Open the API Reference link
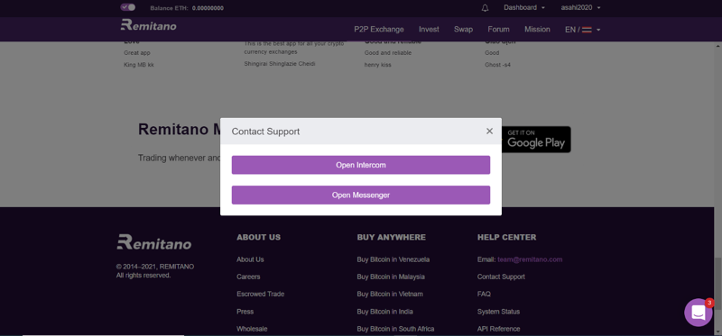Screen dimensions: 722x336 498,329
